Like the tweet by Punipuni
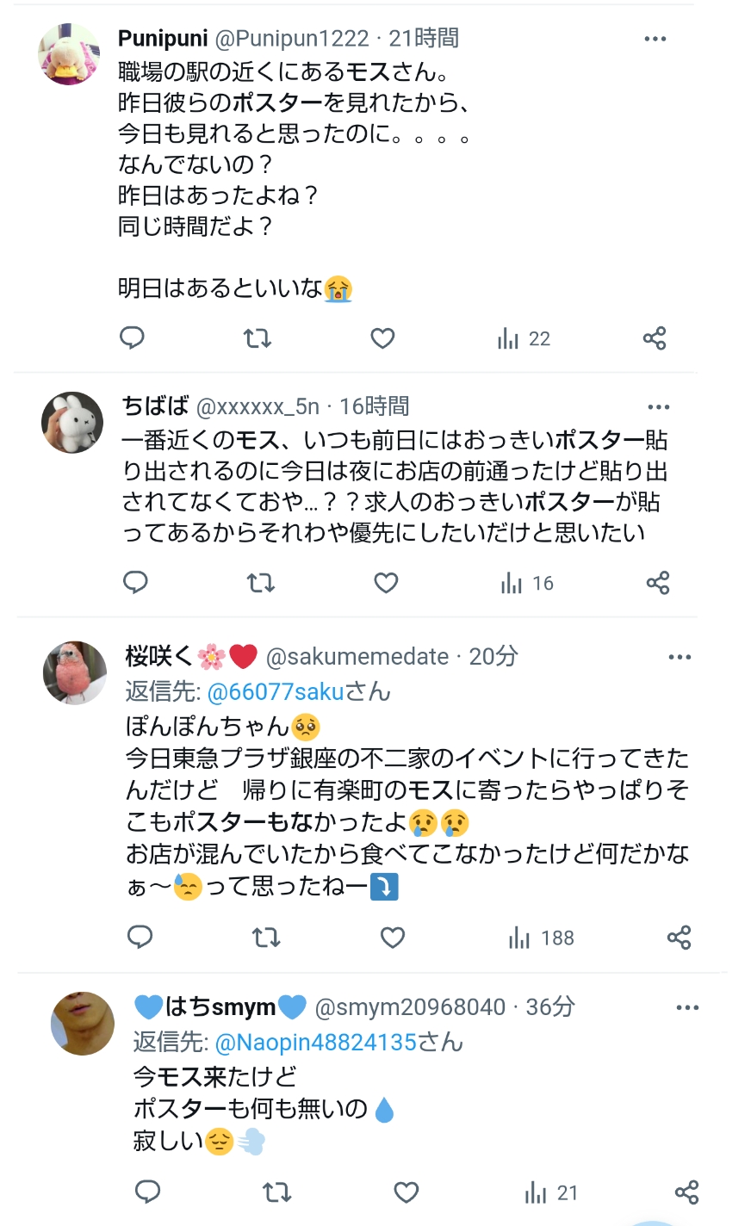This screenshot has height=1226, width=751. point(382,338)
